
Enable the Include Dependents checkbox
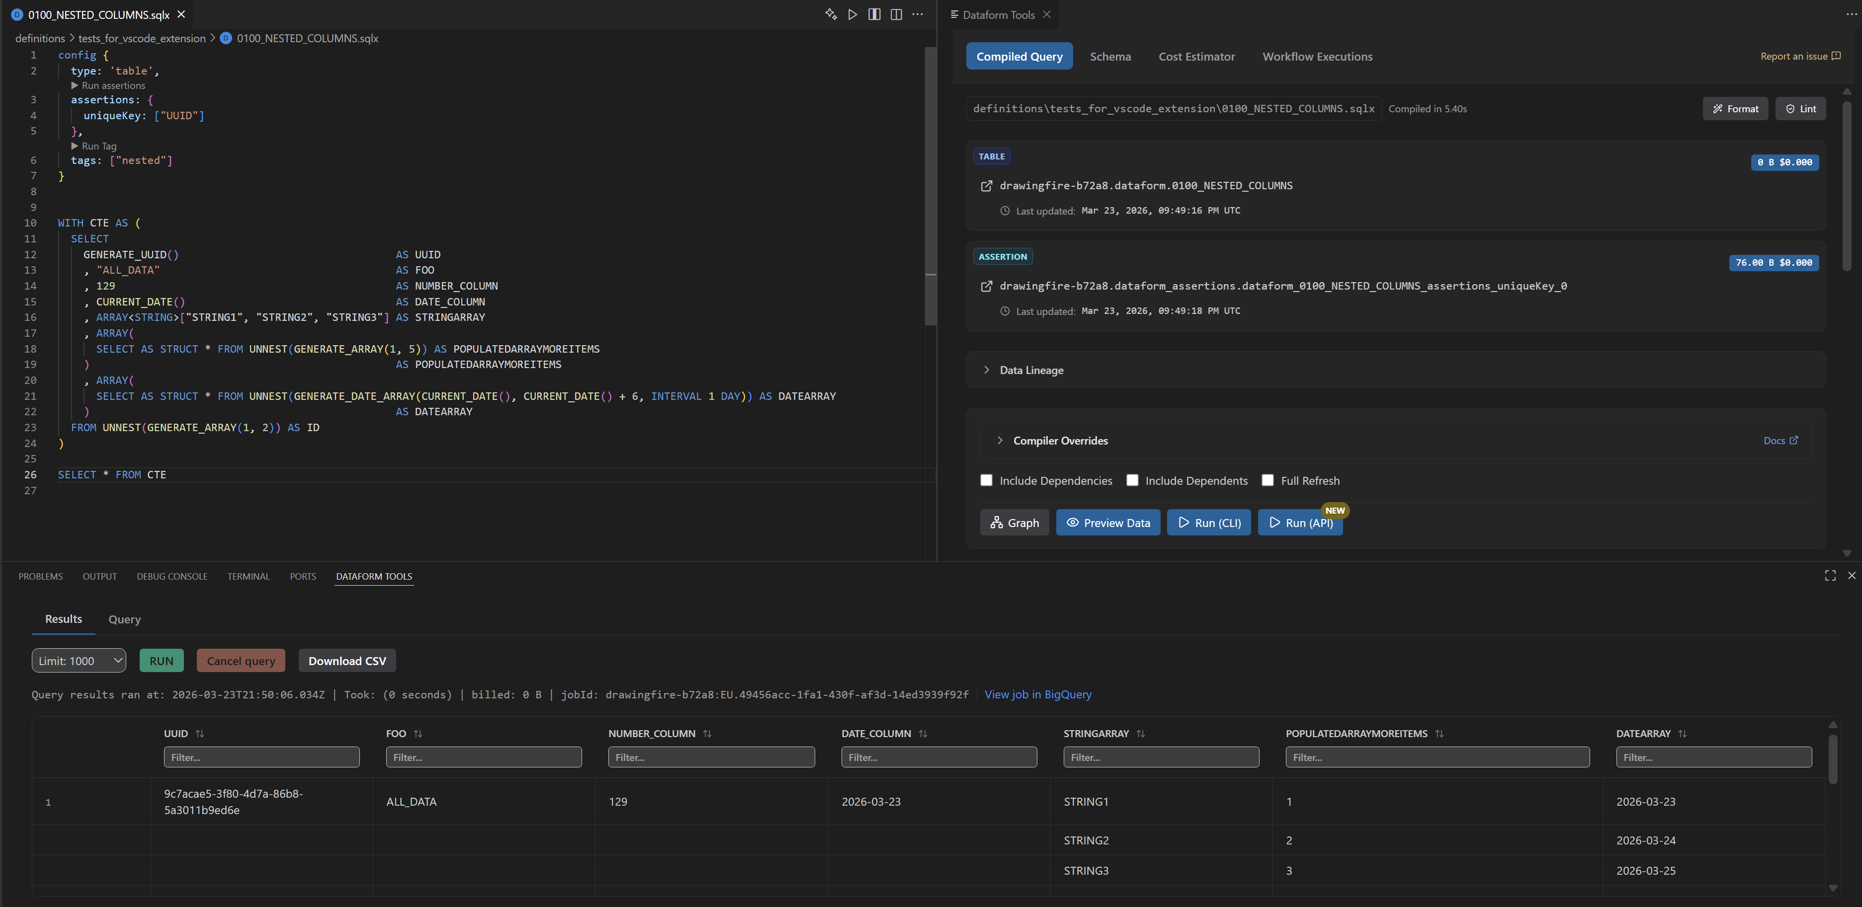click(x=1133, y=480)
